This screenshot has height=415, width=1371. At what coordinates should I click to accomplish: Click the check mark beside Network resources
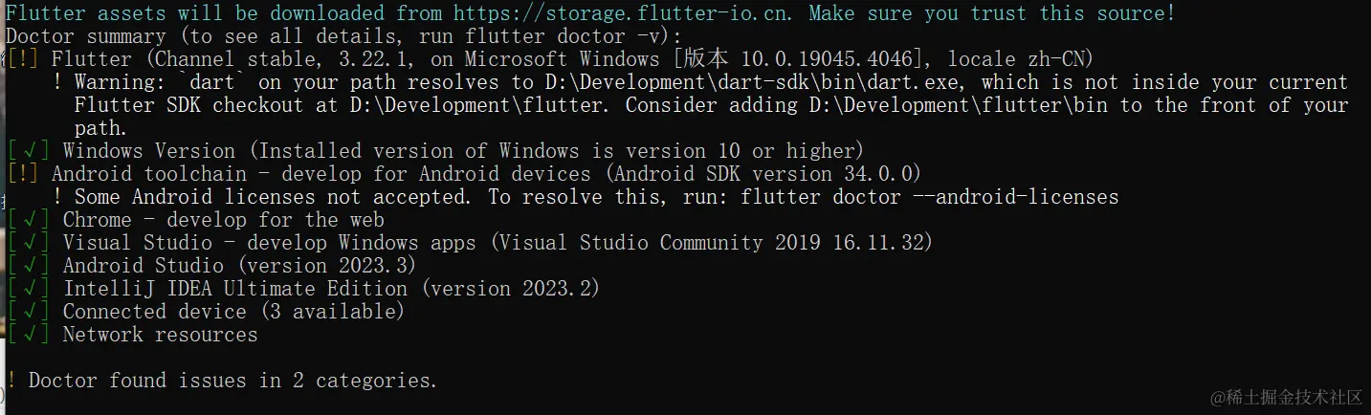coord(28,335)
